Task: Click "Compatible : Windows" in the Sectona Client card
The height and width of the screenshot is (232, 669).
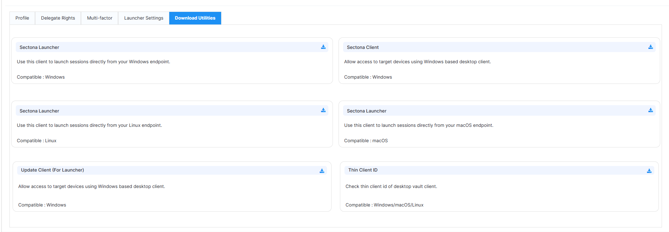Action: (368, 77)
